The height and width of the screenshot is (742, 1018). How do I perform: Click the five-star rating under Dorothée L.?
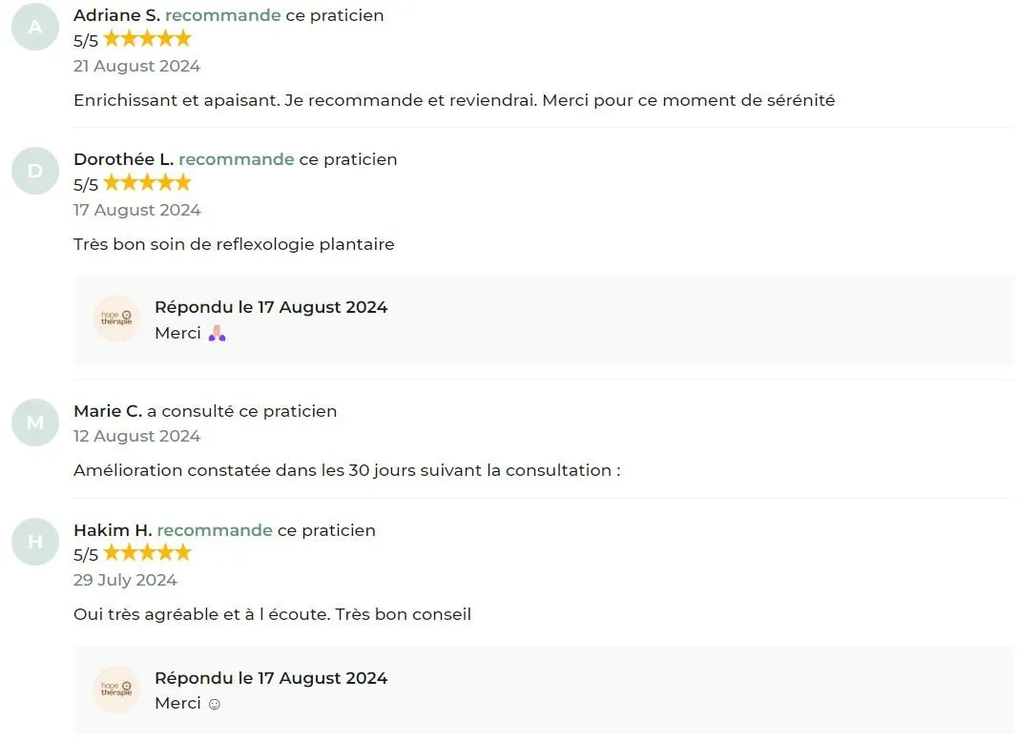pyautogui.click(x=147, y=183)
